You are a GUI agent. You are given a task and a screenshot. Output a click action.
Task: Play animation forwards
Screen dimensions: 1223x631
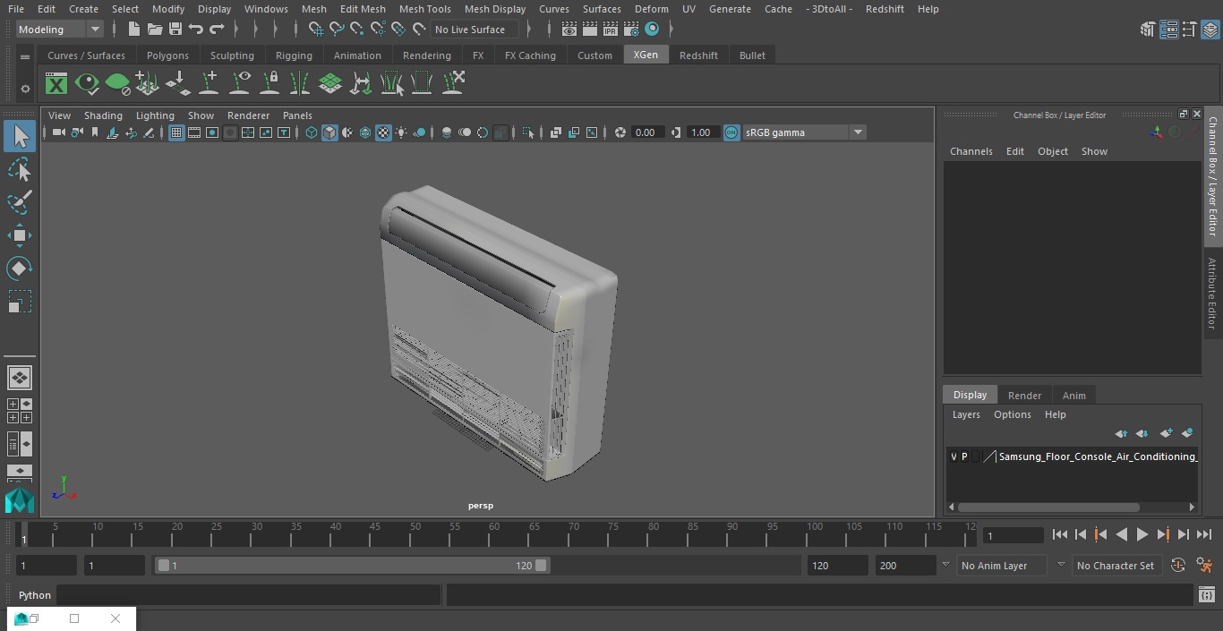tap(1142, 534)
